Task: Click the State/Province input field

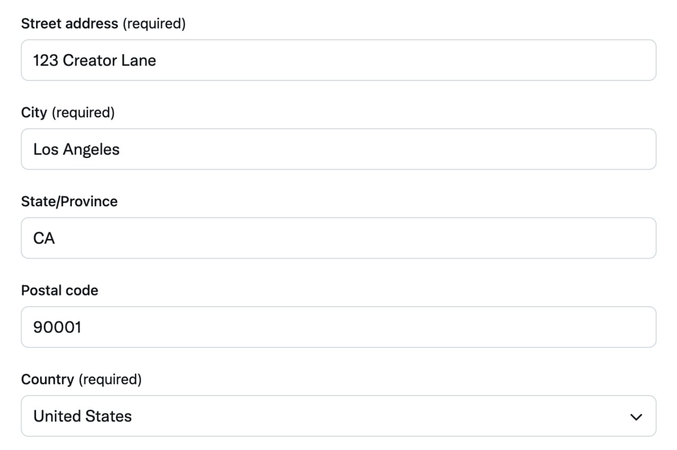Action: point(338,237)
